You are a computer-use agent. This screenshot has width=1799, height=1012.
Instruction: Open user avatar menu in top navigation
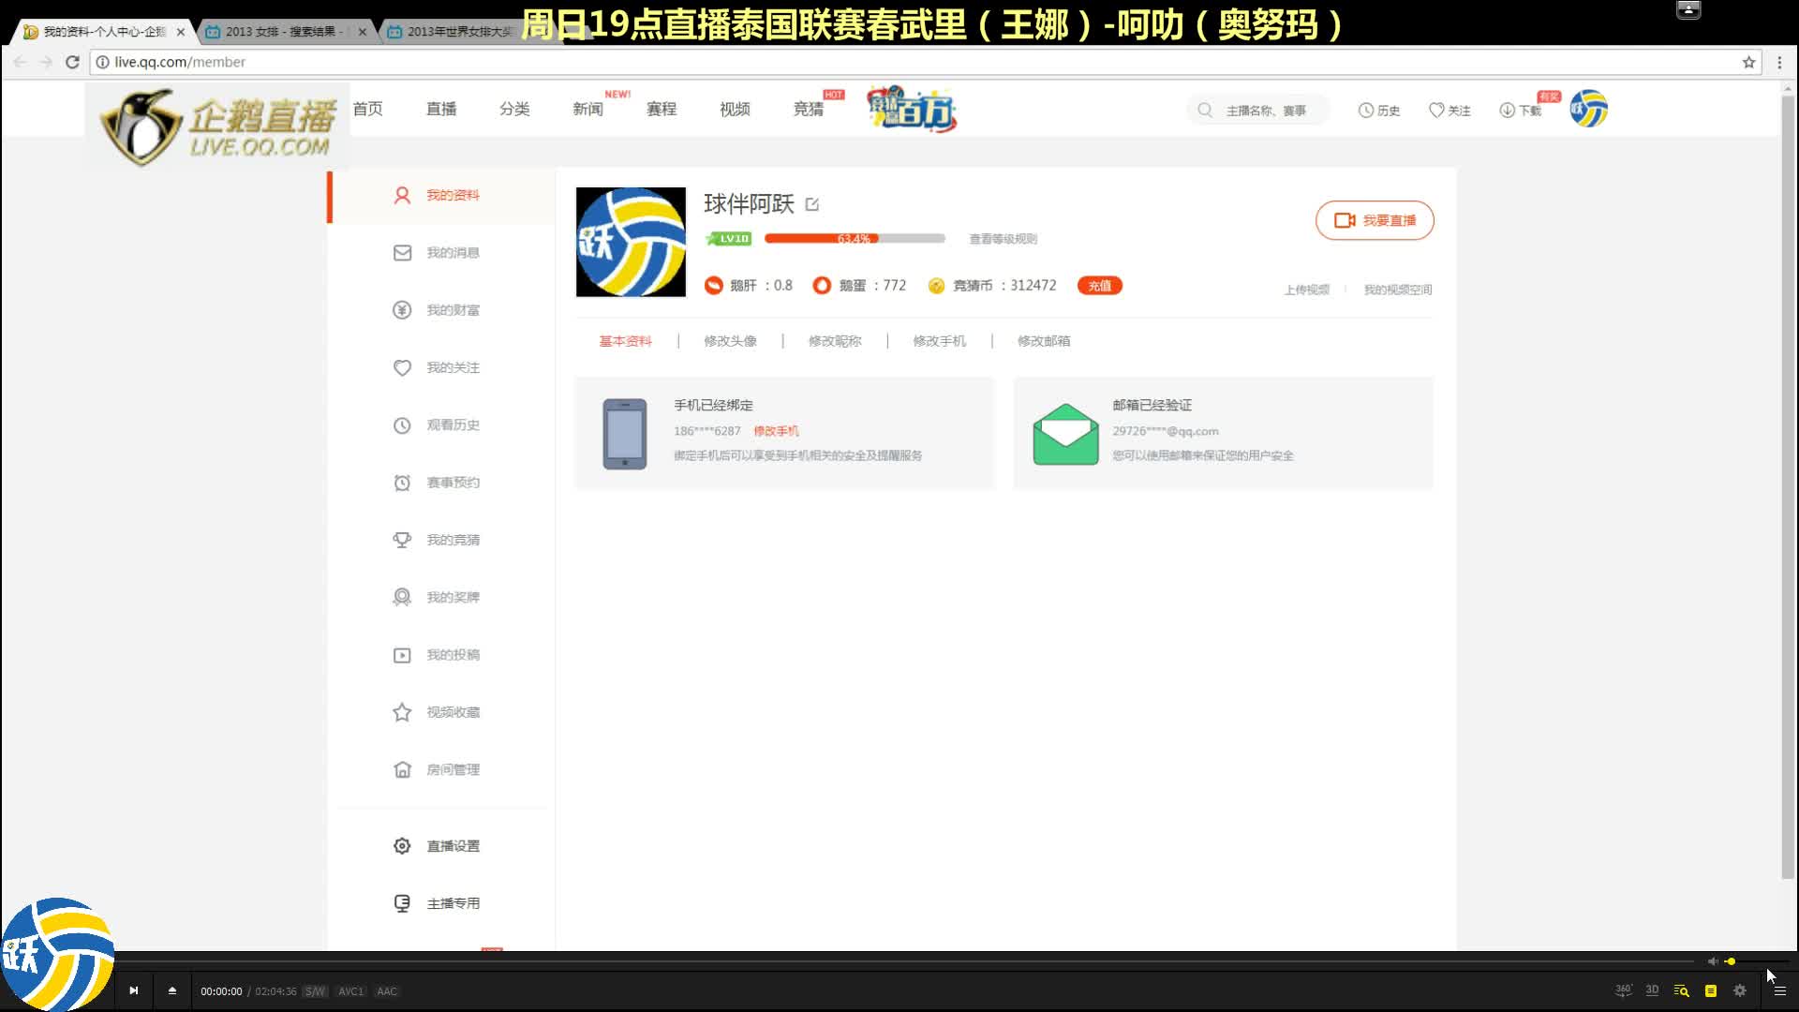click(x=1589, y=110)
